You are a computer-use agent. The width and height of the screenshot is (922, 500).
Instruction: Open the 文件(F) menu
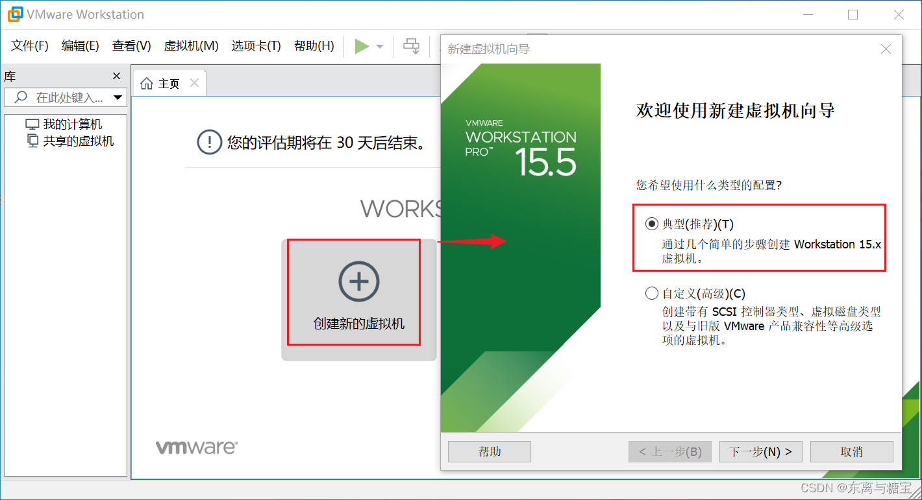(x=30, y=46)
